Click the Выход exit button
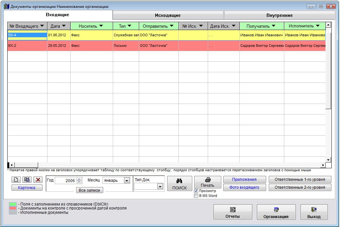The width and height of the screenshot is (340, 227). click(x=314, y=212)
